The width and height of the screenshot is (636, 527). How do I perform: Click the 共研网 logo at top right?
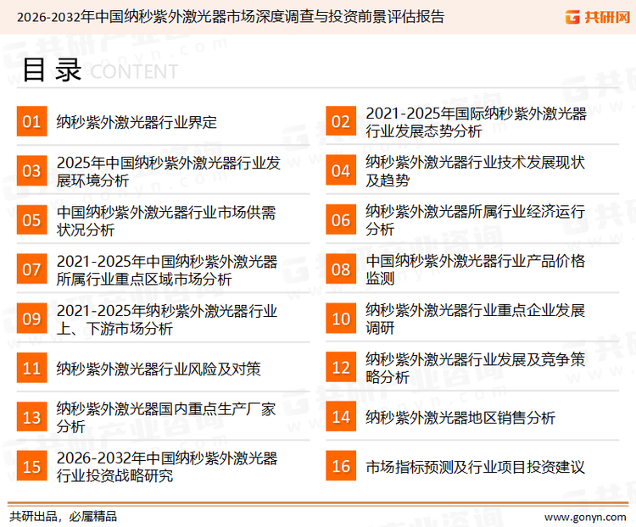coord(598,17)
